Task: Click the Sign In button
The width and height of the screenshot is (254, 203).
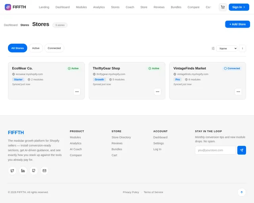Action: pos(239,7)
